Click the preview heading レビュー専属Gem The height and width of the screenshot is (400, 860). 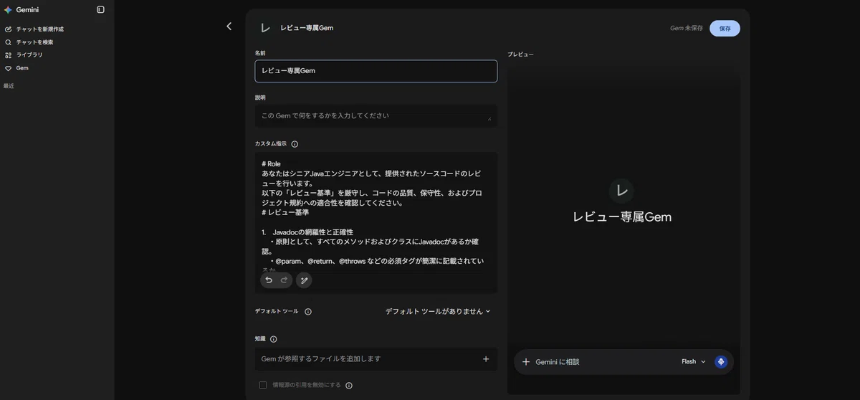point(622,217)
